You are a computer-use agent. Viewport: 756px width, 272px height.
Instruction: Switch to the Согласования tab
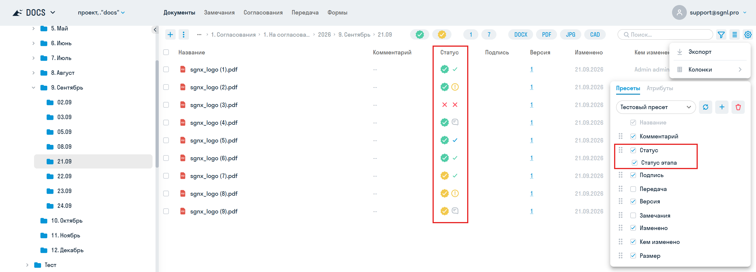pyautogui.click(x=263, y=12)
